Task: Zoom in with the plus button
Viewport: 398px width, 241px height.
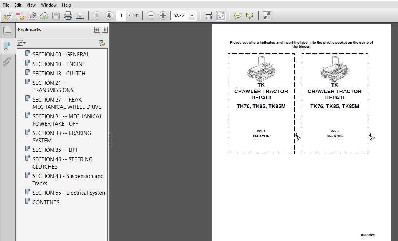Action: (163, 16)
